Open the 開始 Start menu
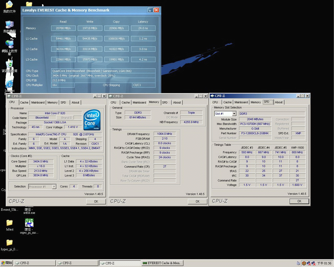 [7, 263]
